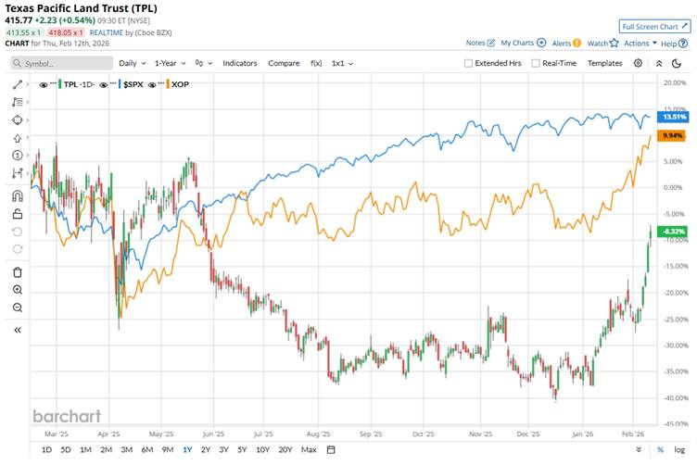Click the Compare button
This screenshot has height=465, width=697.
pyautogui.click(x=284, y=63)
